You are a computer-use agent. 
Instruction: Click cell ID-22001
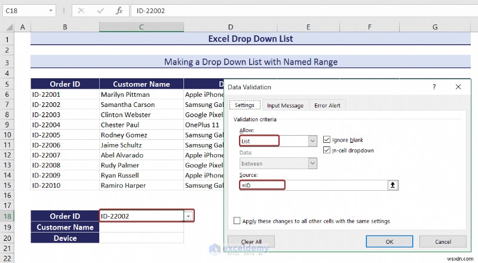(x=65, y=94)
